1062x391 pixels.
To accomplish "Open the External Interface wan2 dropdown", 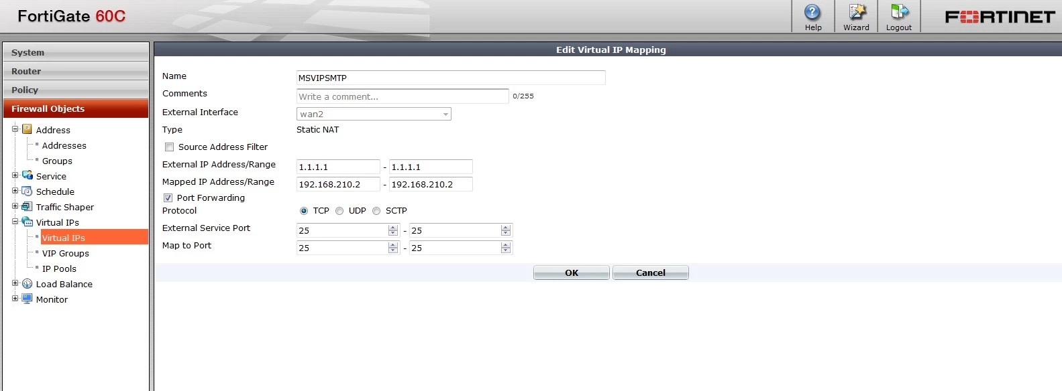I will tap(374, 114).
